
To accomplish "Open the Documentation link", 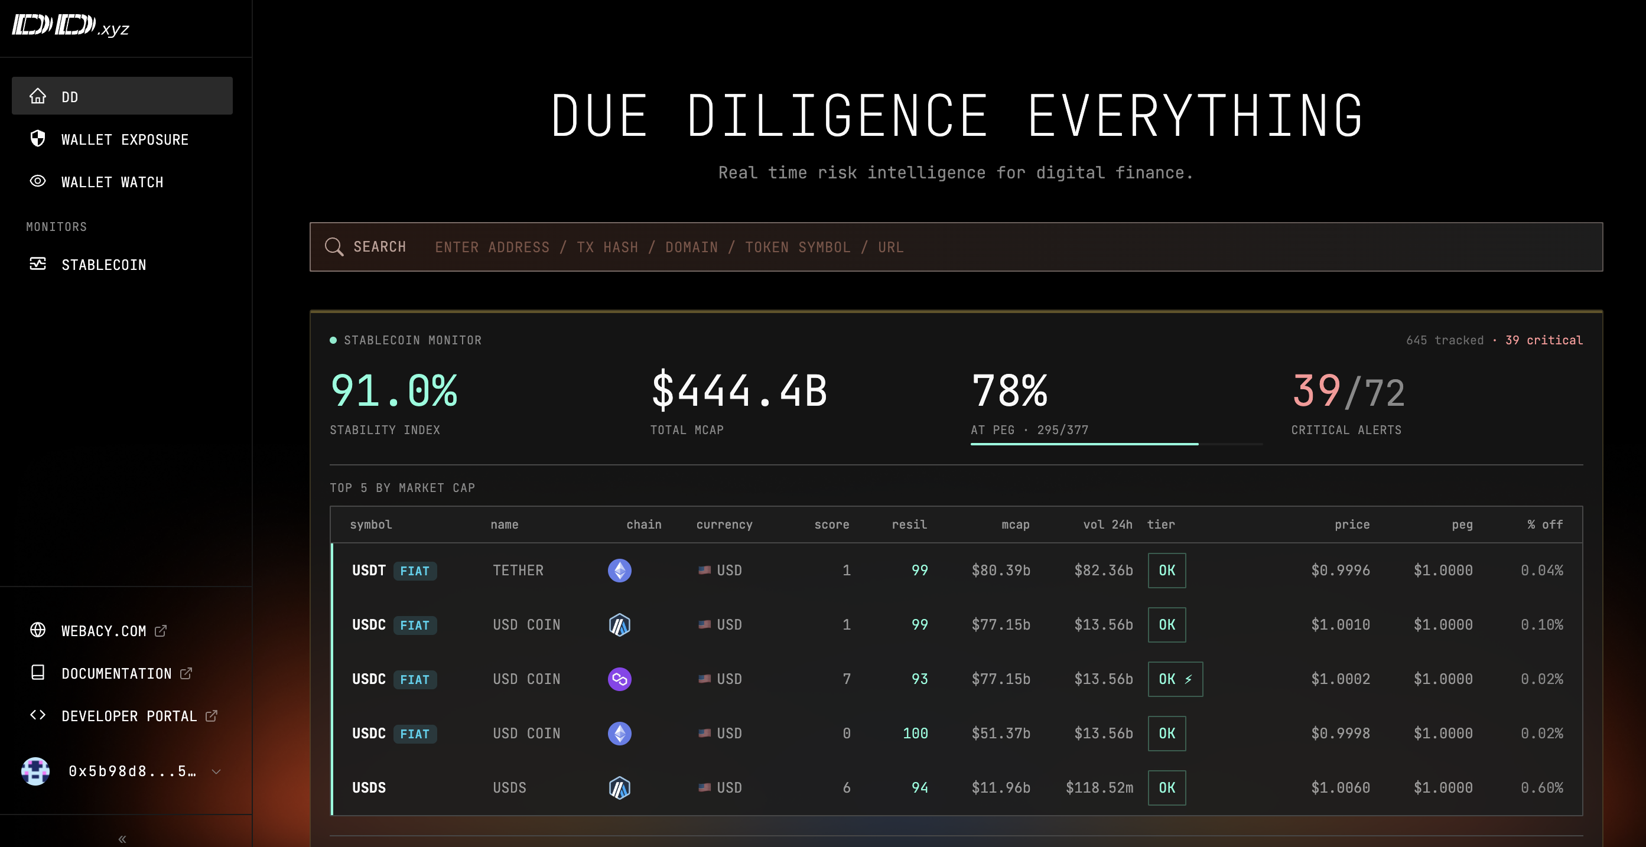I will click(126, 674).
